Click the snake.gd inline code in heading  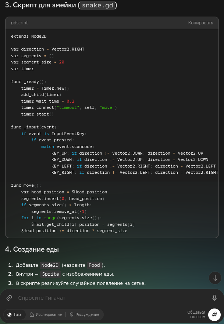97,5
